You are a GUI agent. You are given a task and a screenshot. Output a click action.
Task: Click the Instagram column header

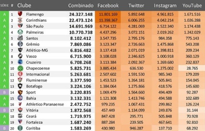coord(165,6)
